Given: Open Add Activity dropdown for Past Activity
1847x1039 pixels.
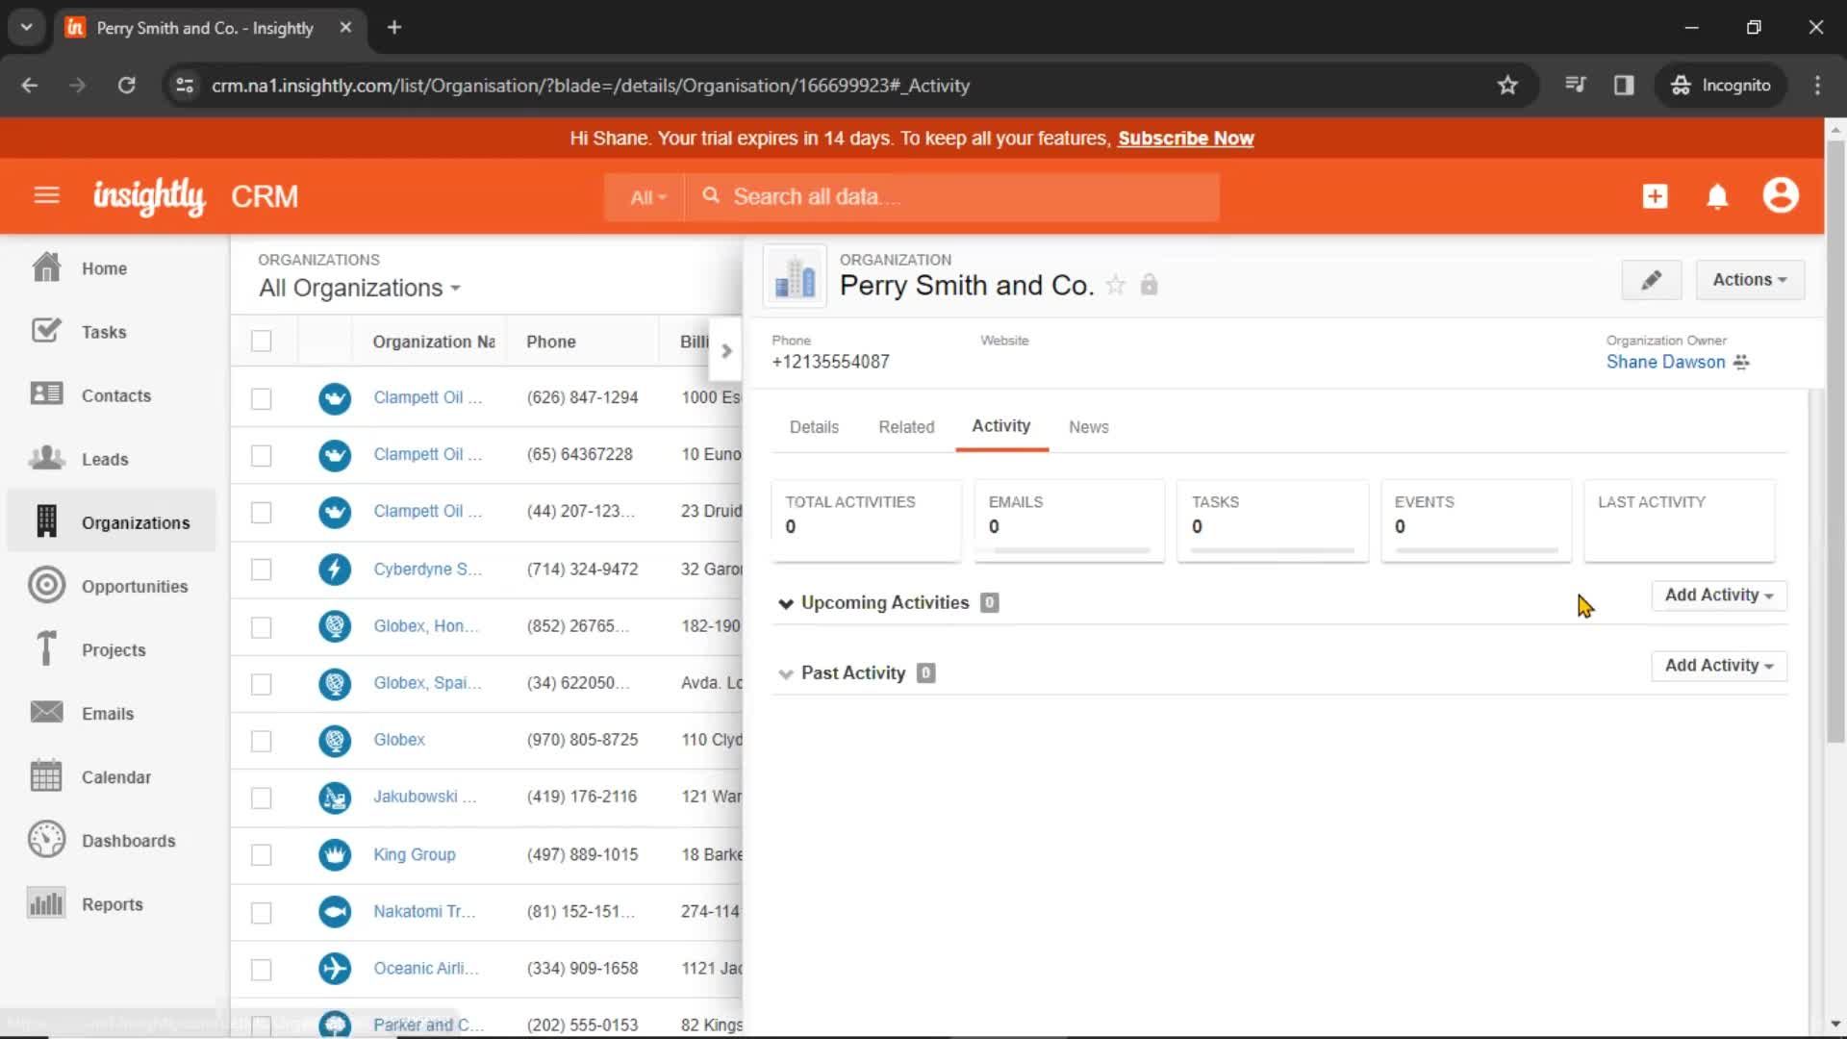Looking at the screenshot, I should (x=1718, y=666).
